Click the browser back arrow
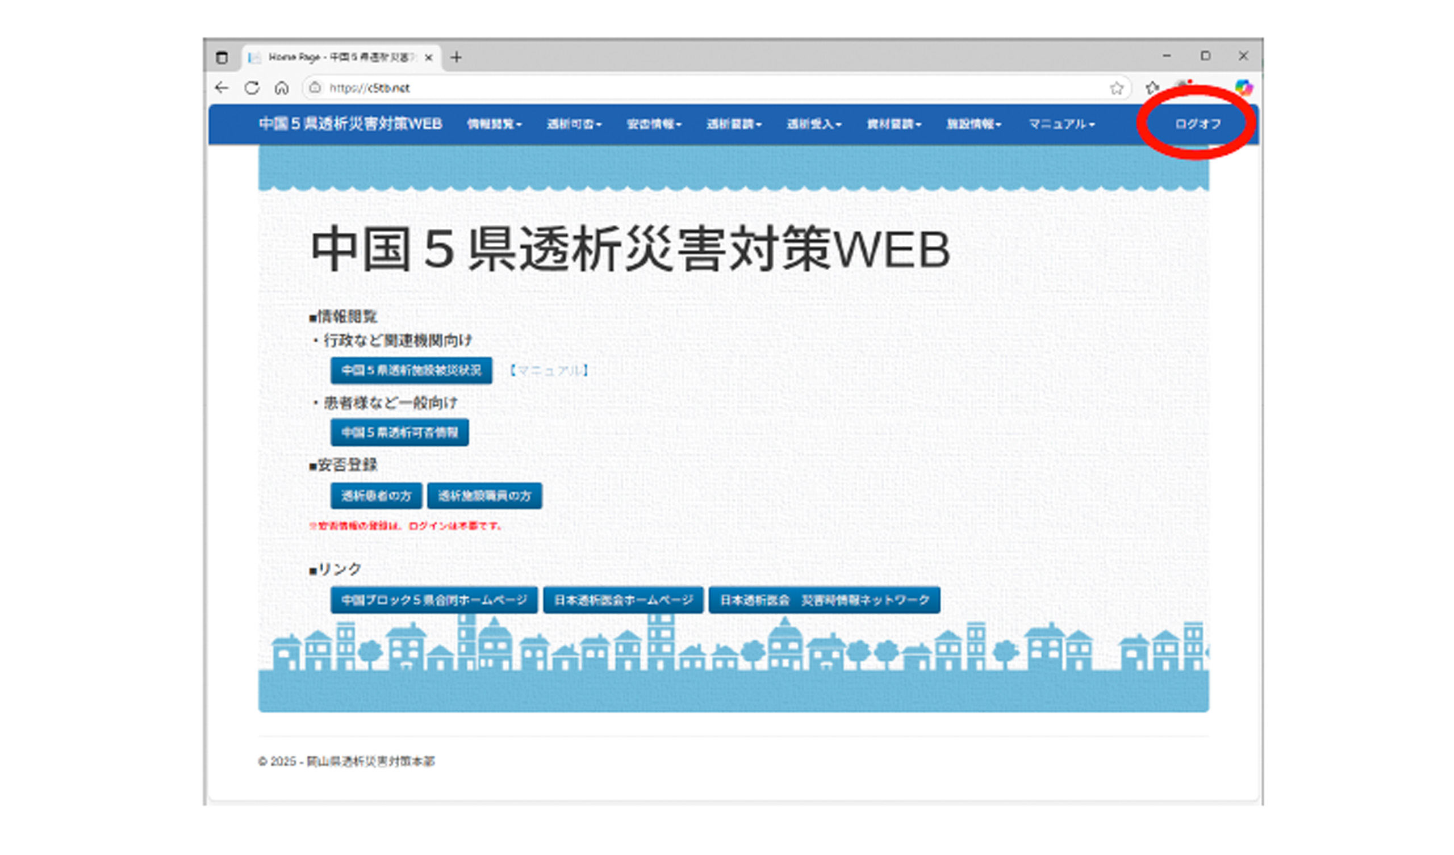1454x855 pixels. click(x=222, y=87)
